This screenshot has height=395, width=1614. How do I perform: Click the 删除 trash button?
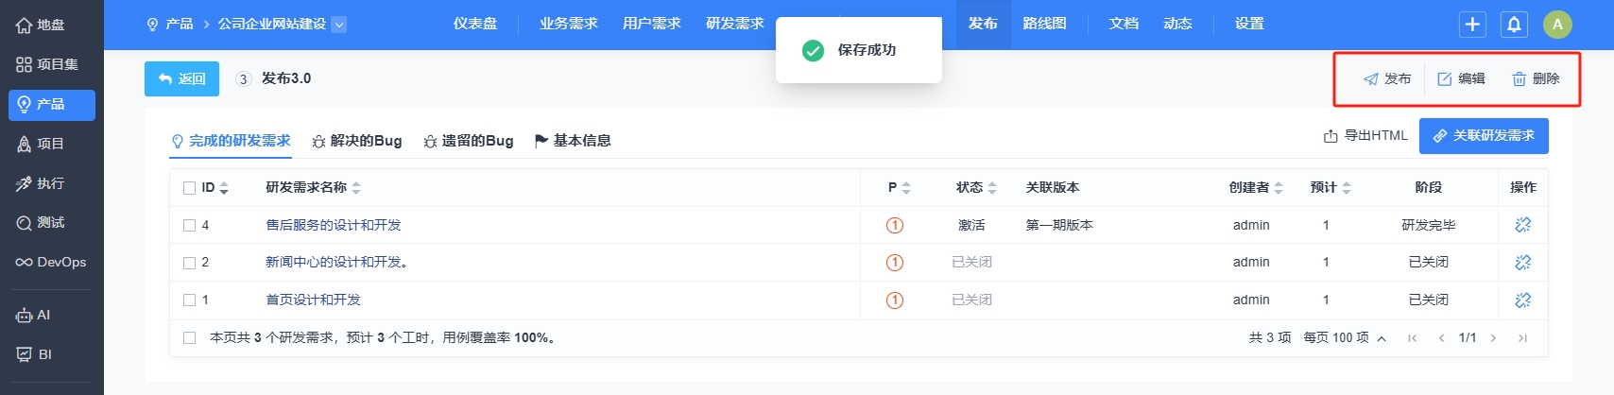pyautogui.click(x=1536, y=79)
